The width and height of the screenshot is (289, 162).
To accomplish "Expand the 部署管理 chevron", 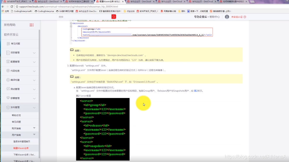I will tap(34, 99).
